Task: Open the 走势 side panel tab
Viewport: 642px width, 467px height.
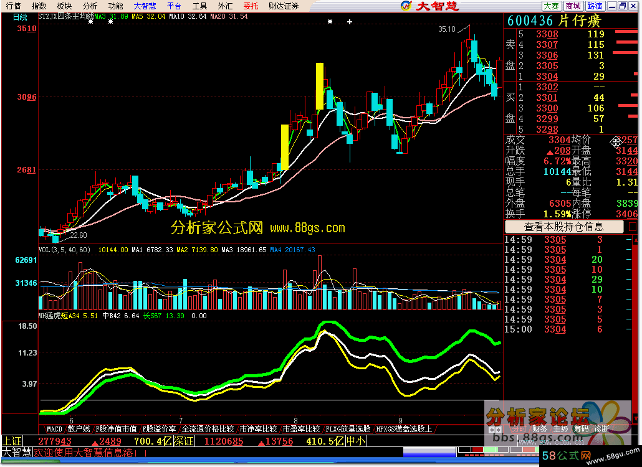Action: (560, 429)
